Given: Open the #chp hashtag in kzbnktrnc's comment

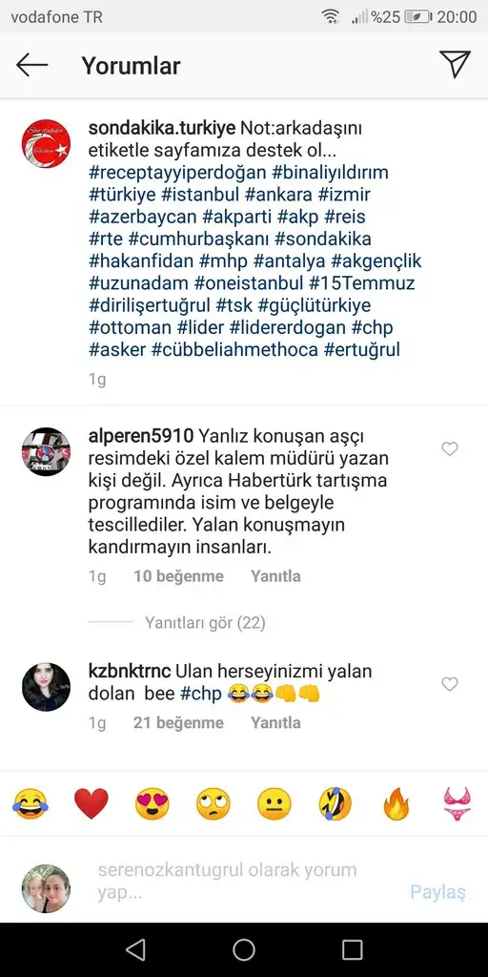Looking at the screenshot, I should pos(201,694).
